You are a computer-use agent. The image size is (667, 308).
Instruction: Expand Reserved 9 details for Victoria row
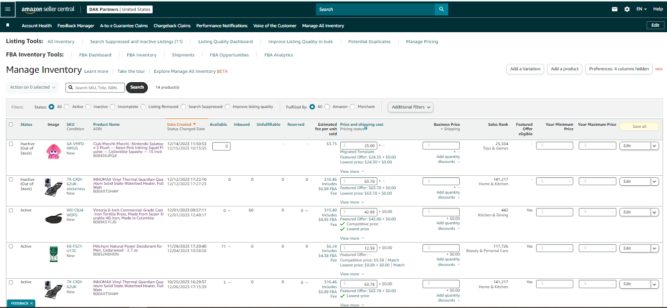(307, 211)
